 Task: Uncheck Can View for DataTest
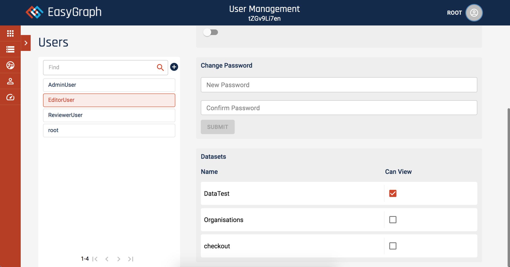click(393, 194)
